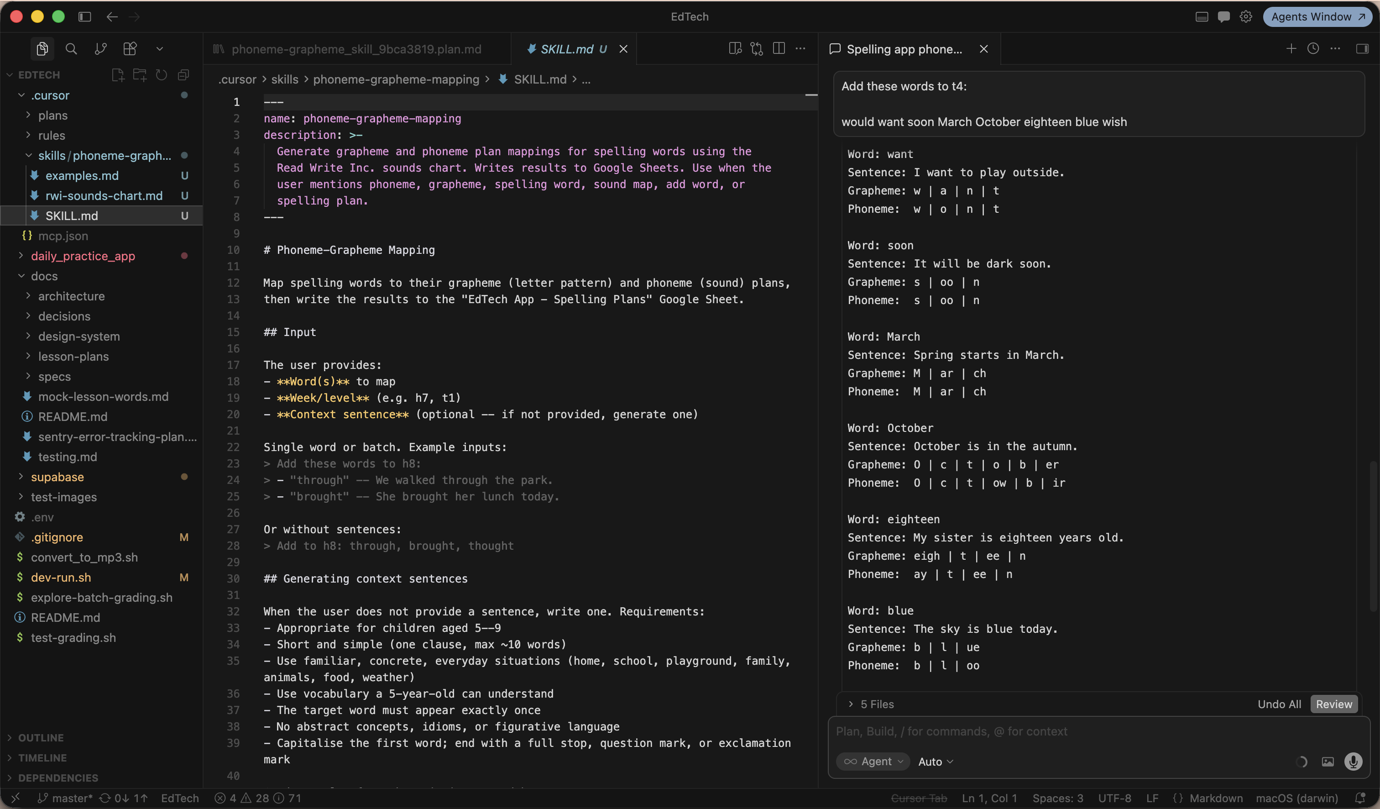
Task: Go back with the left arrow
Action: pyautogui.click(x=112, y=17)
